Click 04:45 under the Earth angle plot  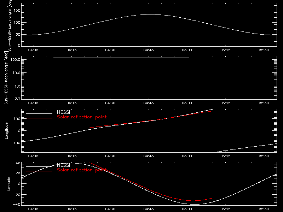(x=149, y=50)
